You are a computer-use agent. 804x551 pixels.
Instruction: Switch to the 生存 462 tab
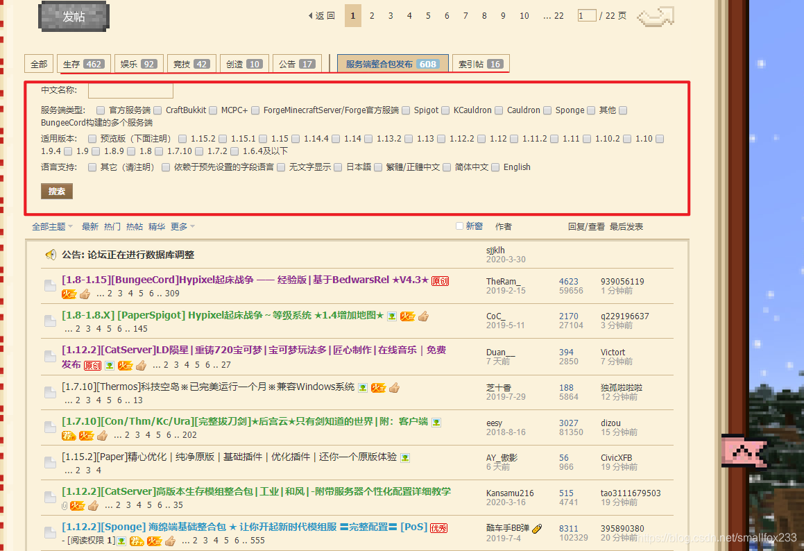click(x=83, y=64)
